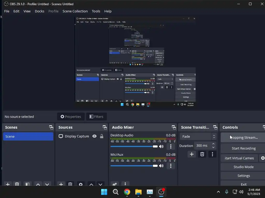
Task: Open the Windows Start menu
Action: (x=104, y=192)
